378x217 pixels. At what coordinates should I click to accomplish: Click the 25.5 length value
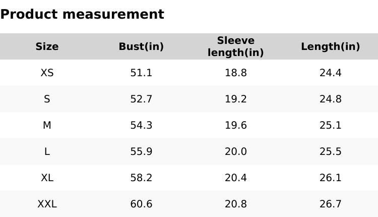pyautogui.click(x=331, y=151)
